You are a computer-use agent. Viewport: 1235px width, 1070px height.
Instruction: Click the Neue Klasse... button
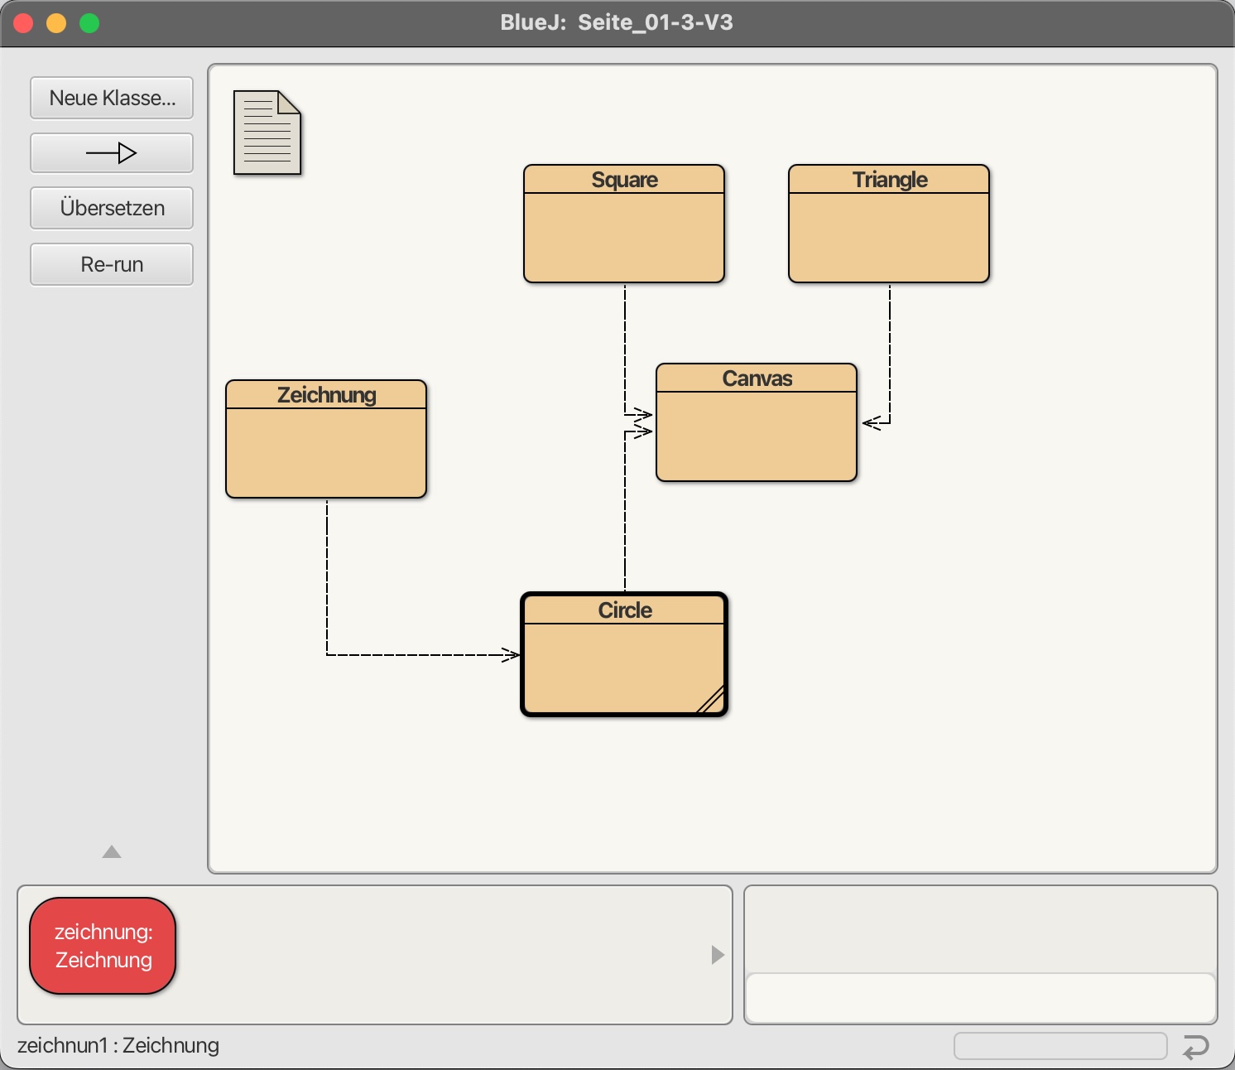[112, 98]
